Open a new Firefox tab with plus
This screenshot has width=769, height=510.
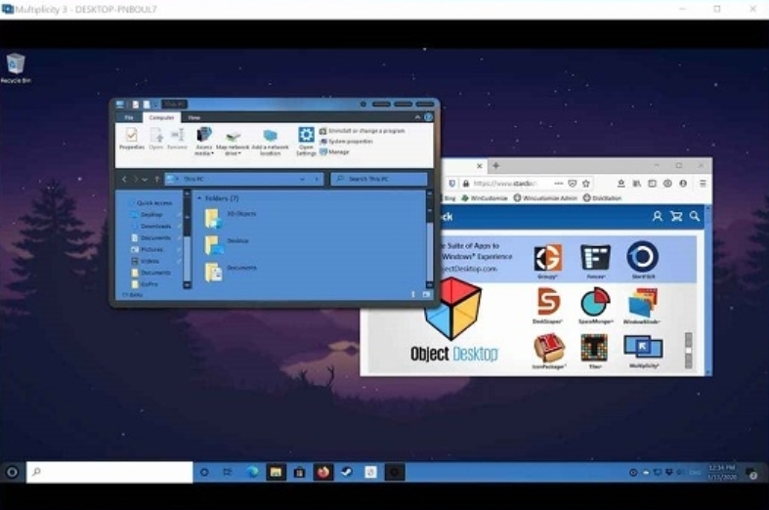click(x=495, y=166)
